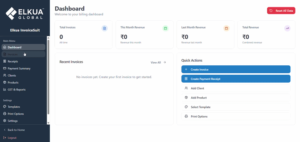Click the 'Welcome to your billing dashboard' subtitle
Viewport: 300px width, 142px height.
pyautogui.click(x=79, y=14)
